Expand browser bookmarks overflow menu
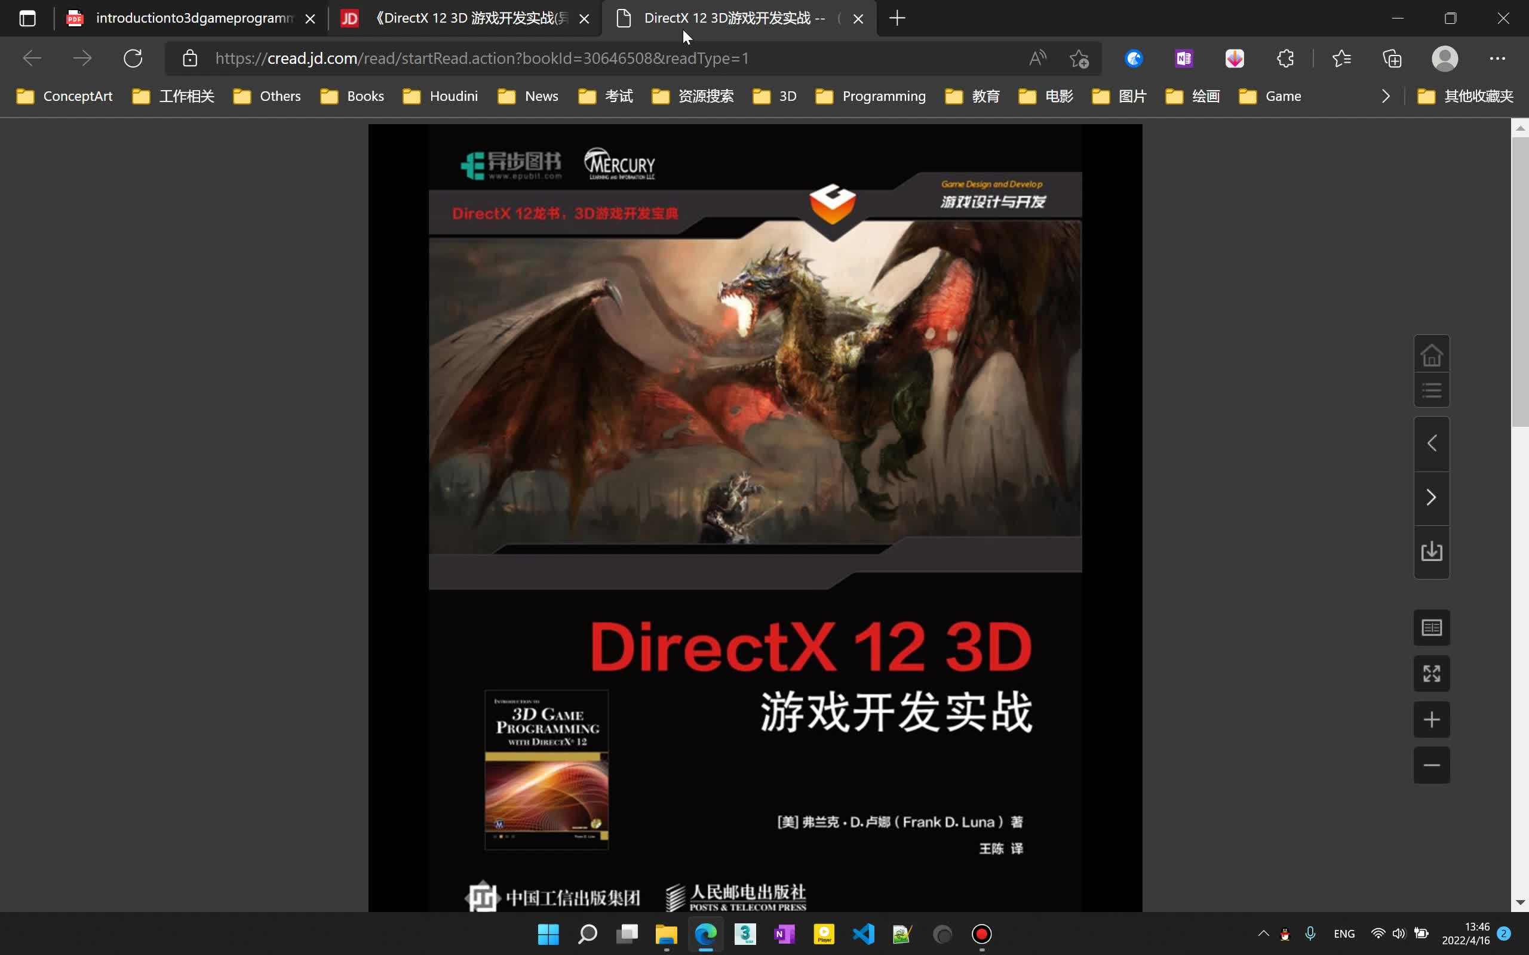 (1386, 95)
